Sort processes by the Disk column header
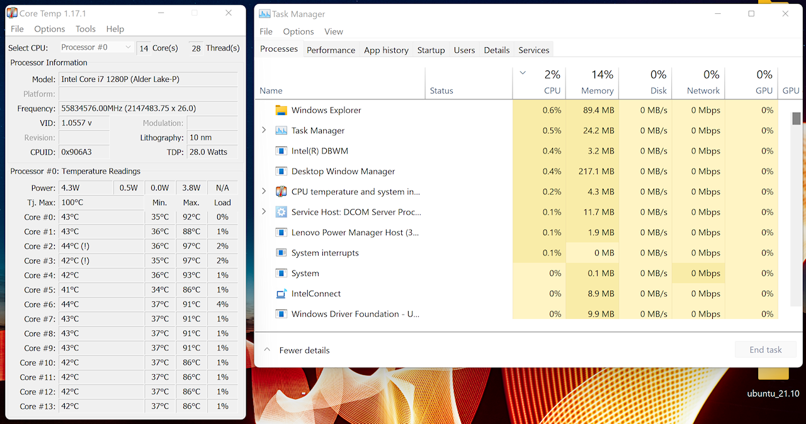Screen dimensions: 806x424 [x=645, y=83]
